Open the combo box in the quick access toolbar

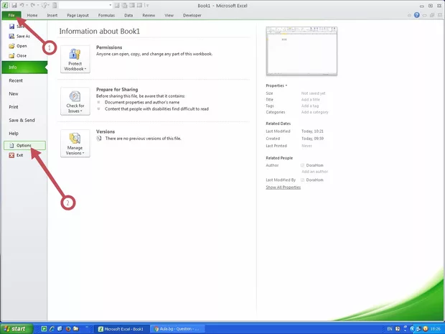[85, 6]
